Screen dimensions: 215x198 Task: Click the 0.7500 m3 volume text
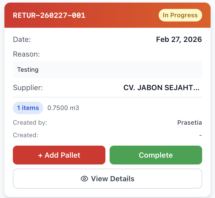[x=63, y=108]
